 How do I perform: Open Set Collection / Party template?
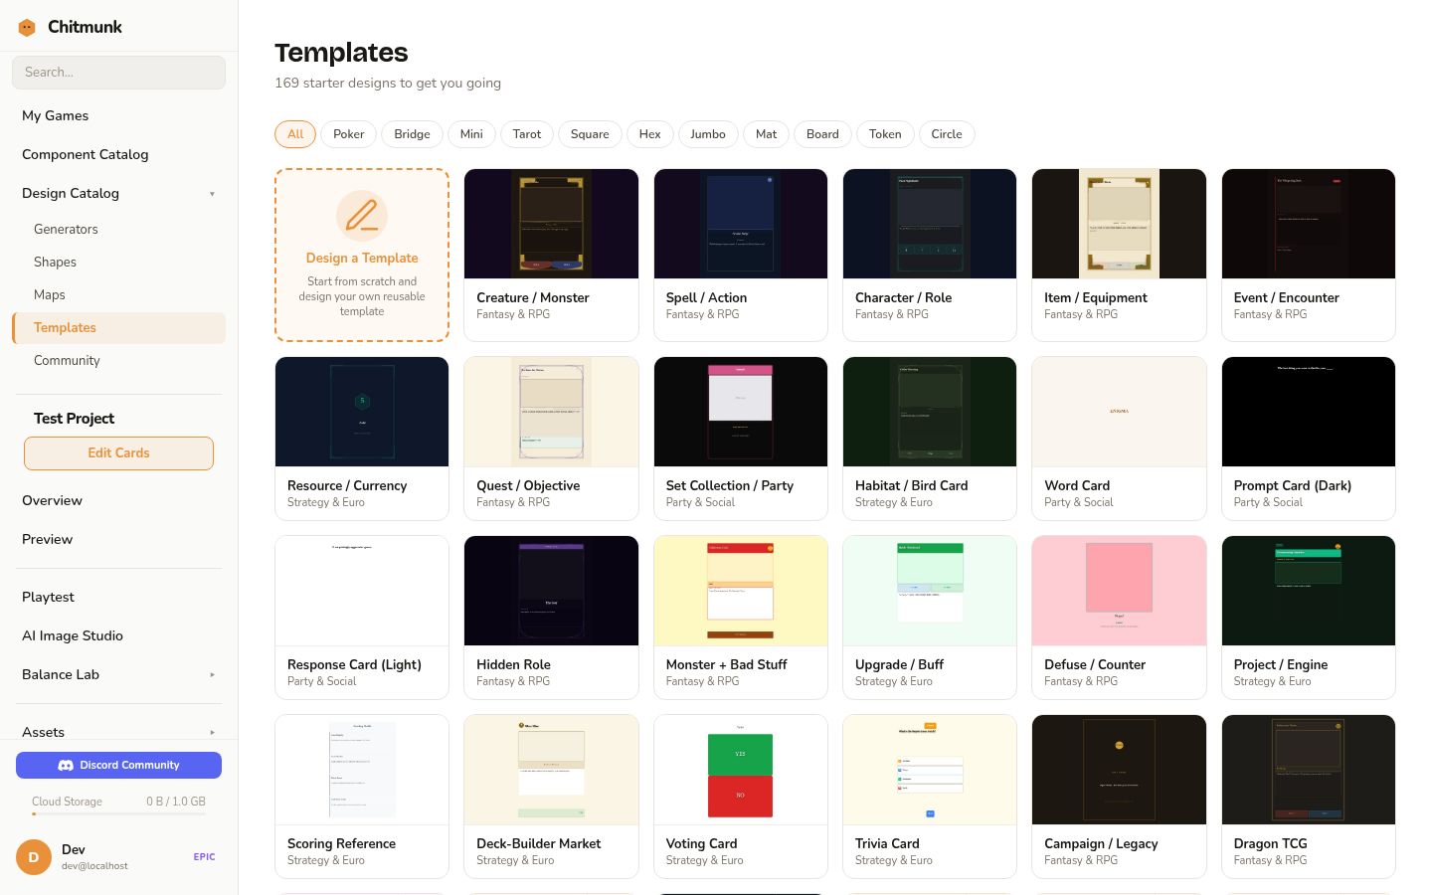[741, 439]
